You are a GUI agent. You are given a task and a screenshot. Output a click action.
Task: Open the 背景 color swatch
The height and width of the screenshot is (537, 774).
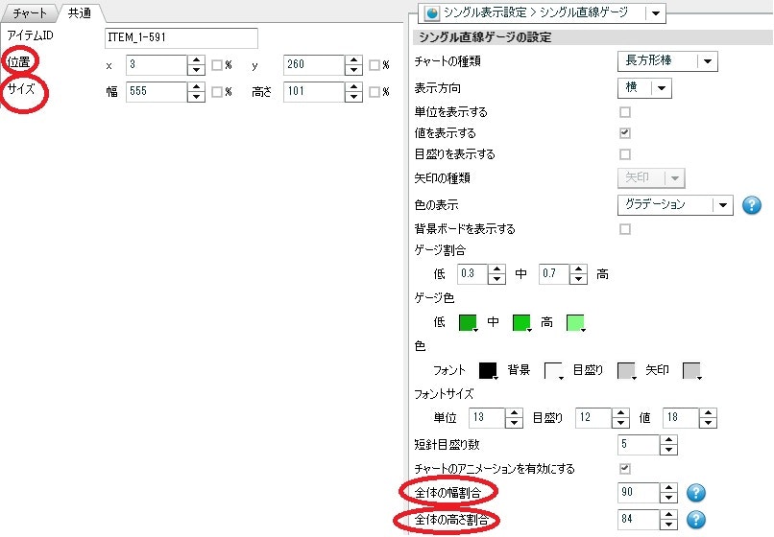(553, 370)
